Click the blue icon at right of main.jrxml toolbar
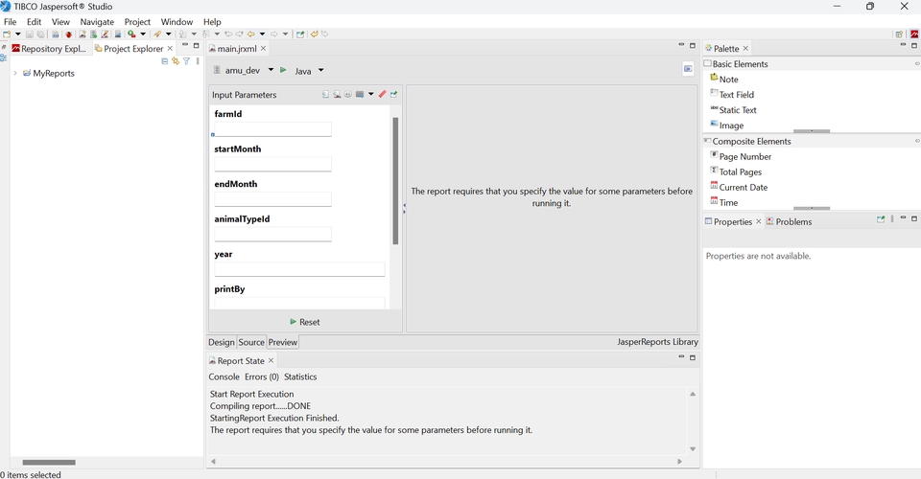 688,69
